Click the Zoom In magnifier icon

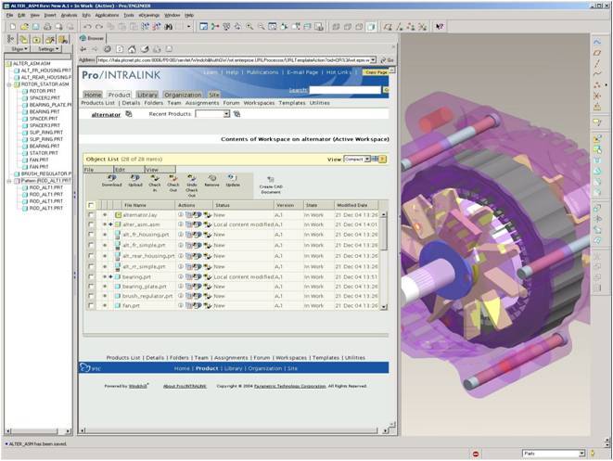[x=249, y=27]
